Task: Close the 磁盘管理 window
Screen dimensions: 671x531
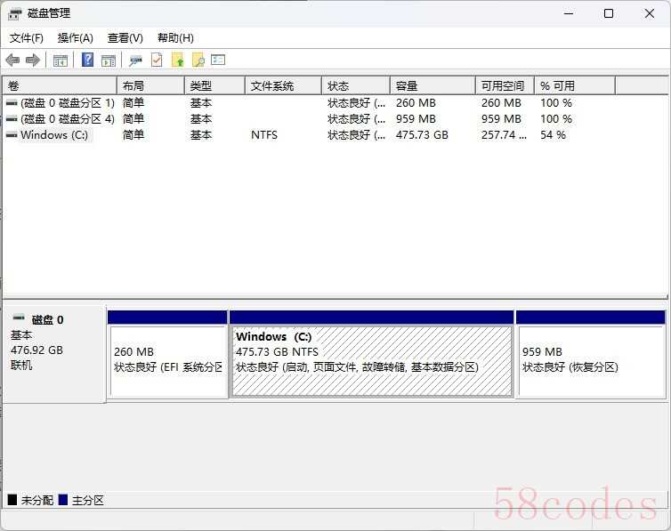Action: 649,13
